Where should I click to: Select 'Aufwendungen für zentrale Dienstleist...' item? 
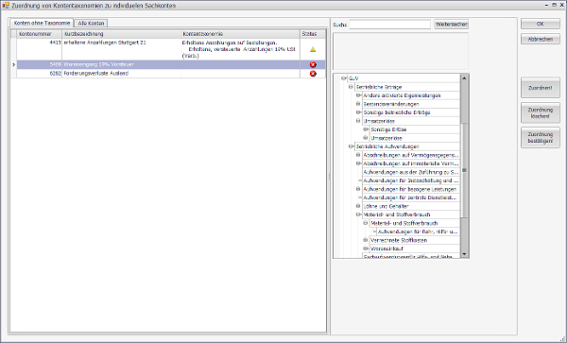click(411, 197)
